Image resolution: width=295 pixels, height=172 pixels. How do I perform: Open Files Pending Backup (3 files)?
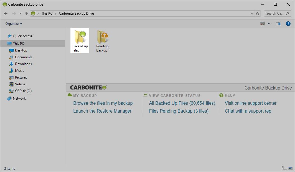(179, 111)
